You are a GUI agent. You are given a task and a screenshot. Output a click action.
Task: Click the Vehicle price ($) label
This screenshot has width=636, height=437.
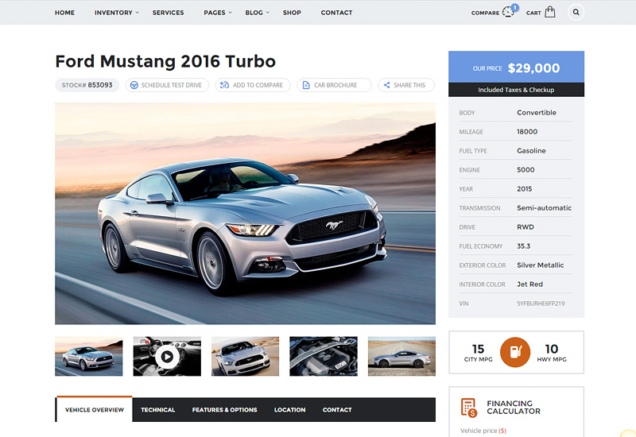[483, 431]
